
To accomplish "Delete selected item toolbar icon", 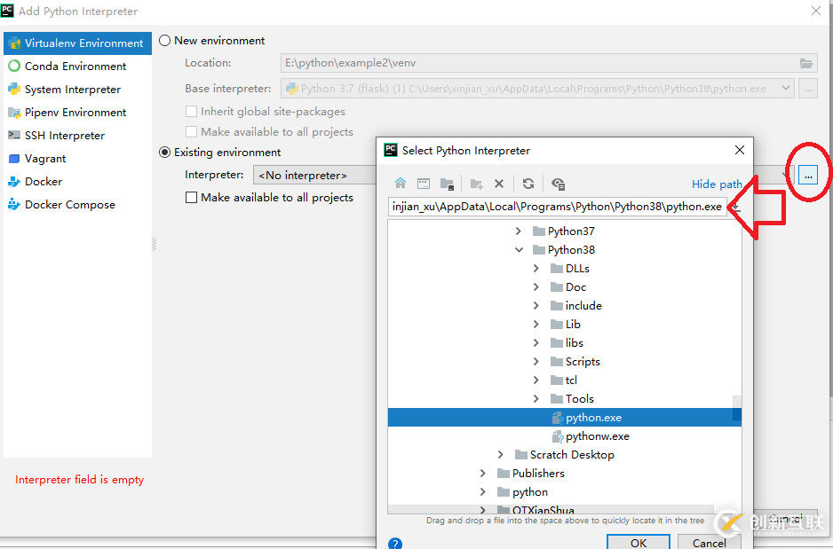I will 499,184.
